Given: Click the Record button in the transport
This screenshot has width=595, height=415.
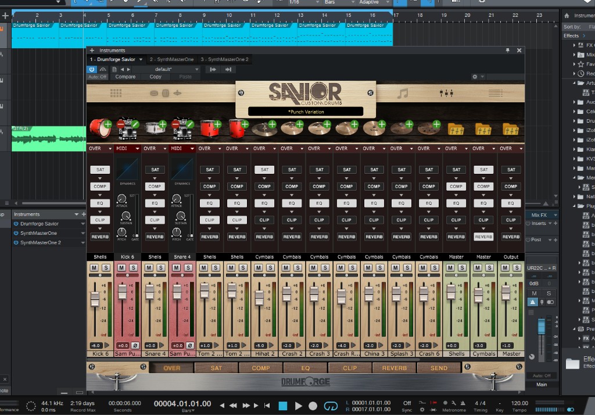Looking at the screenshot, I should tap(313, 406).
